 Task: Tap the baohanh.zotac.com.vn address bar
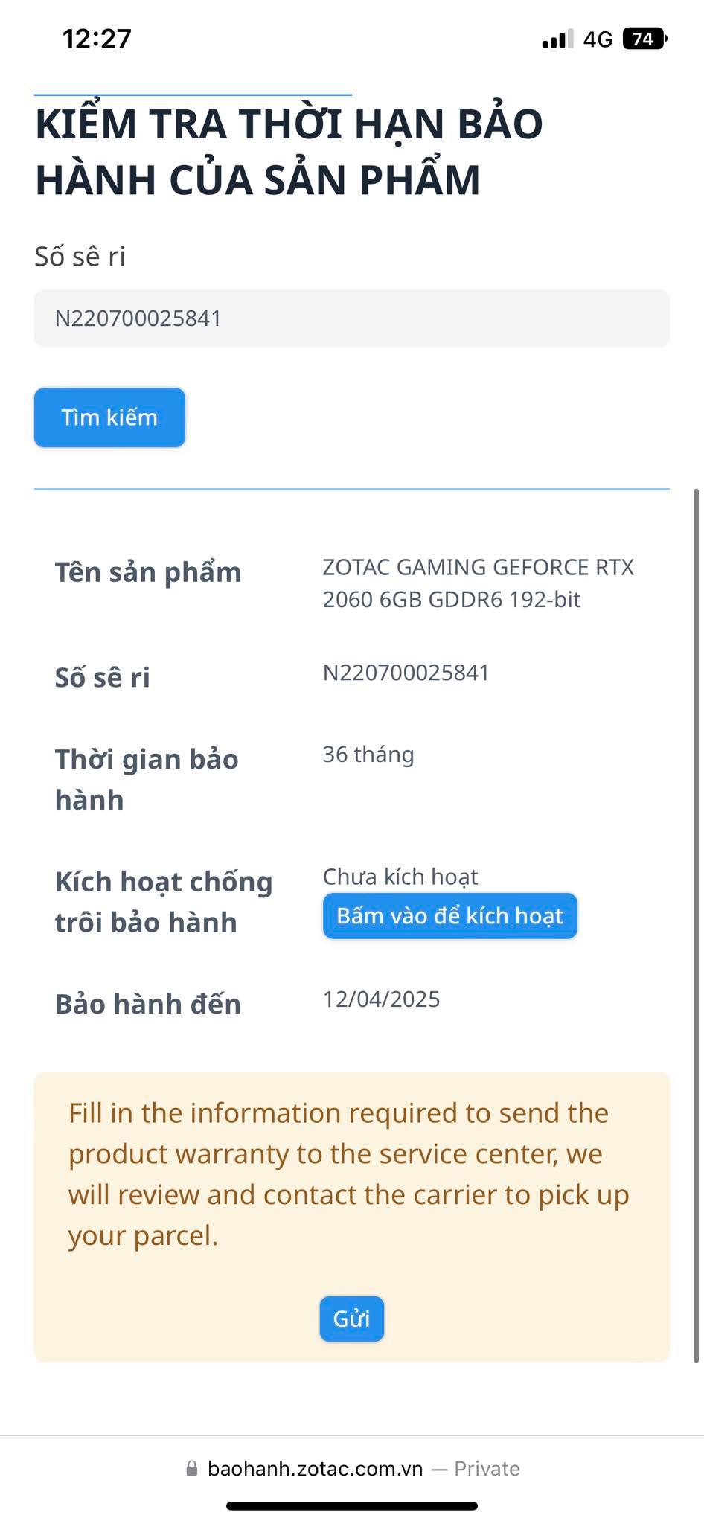[315, 1468]
